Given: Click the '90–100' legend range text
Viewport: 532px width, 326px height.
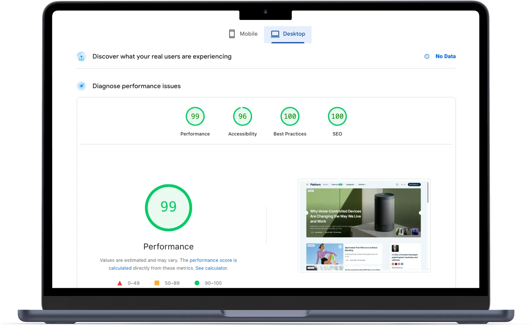Looking at the screenshot, I should (x=213, y=283).
